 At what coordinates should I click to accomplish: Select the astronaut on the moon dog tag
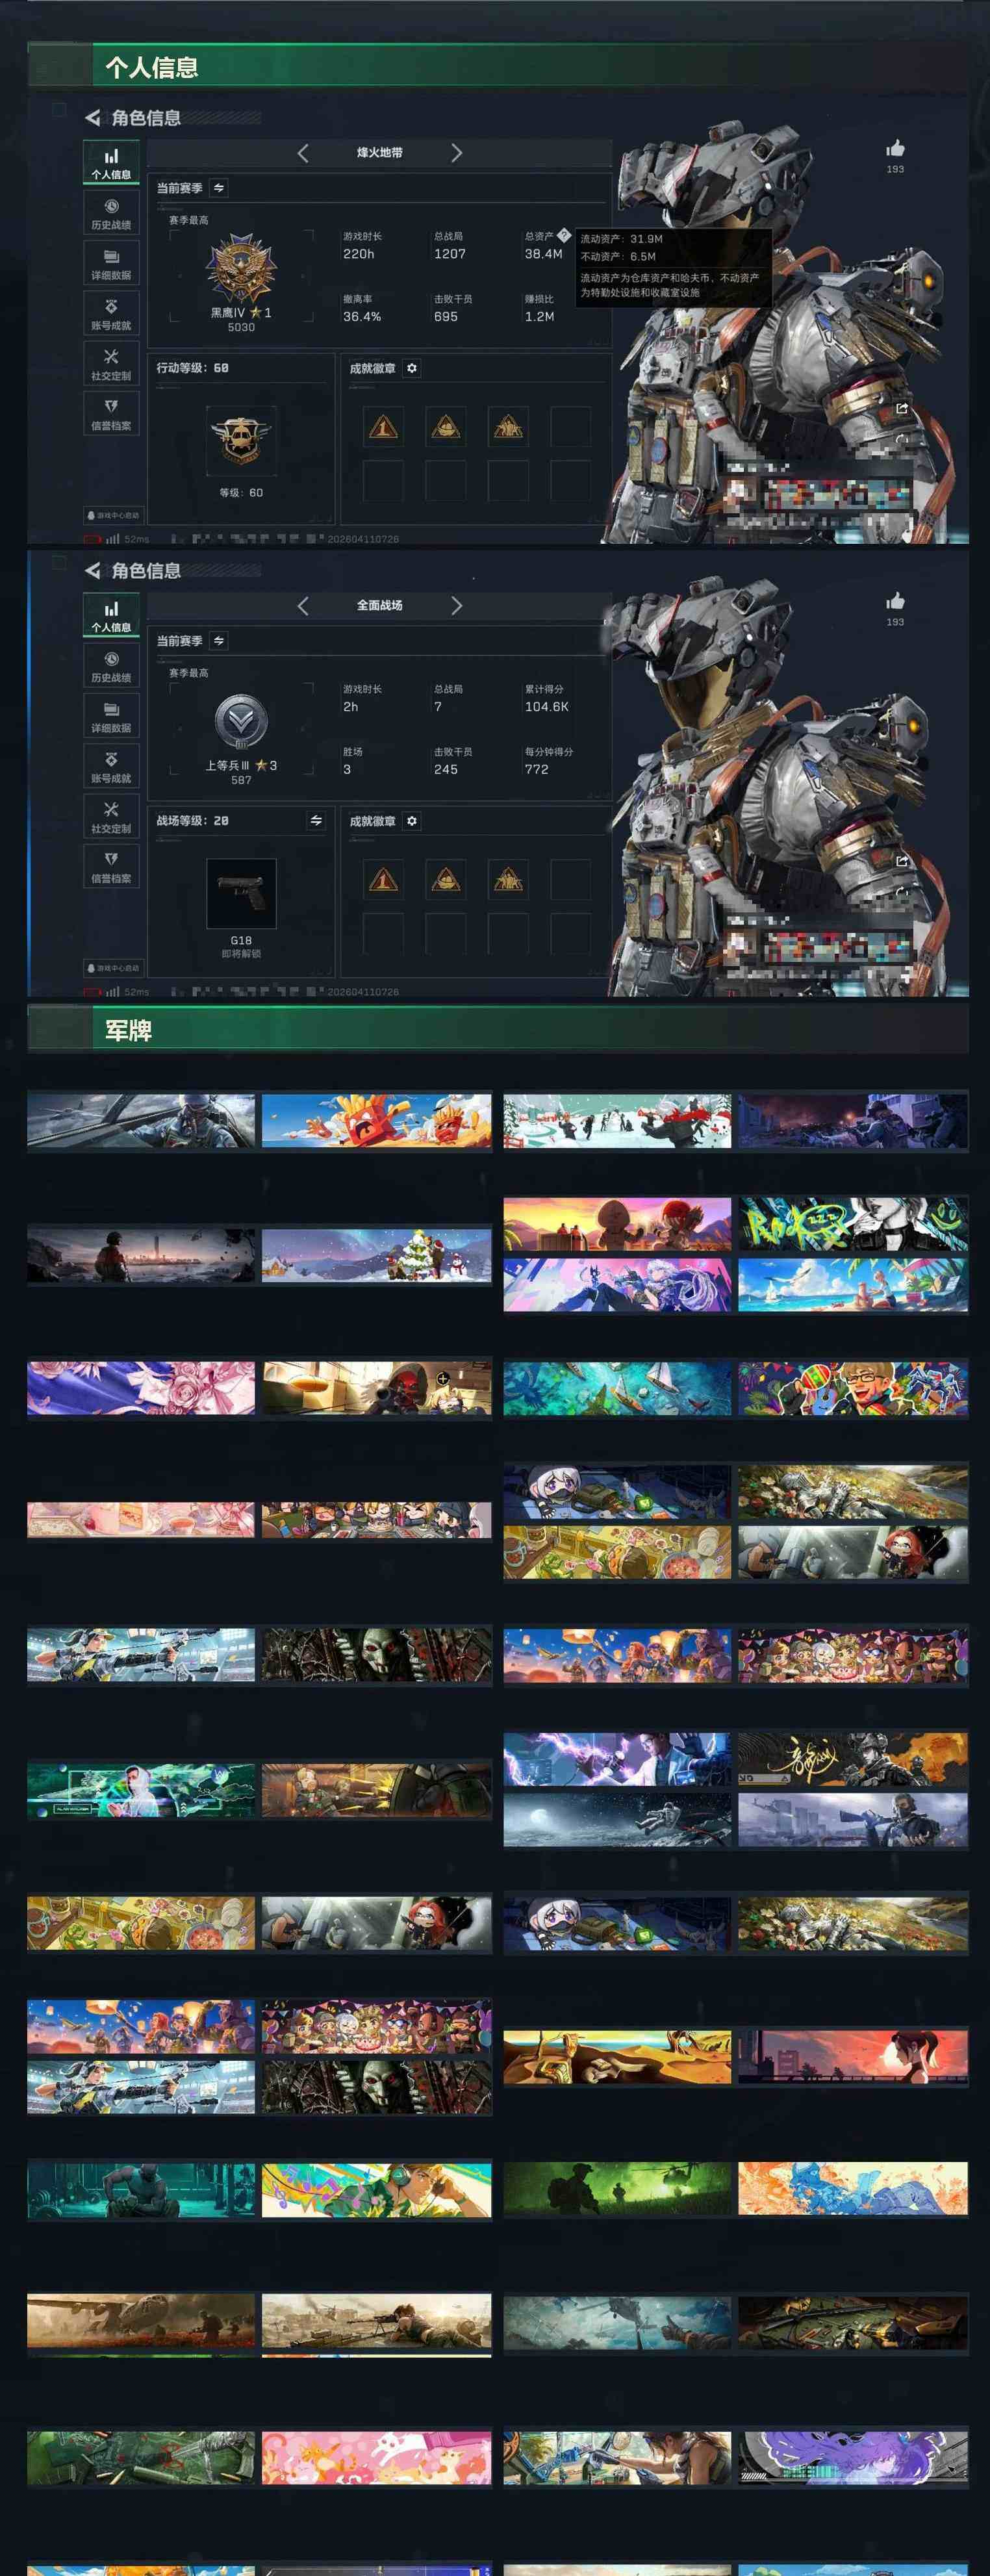[x=617, y=1820]
